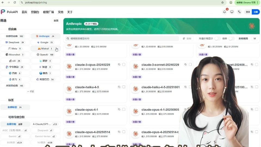The height and width of the screenshot is (147, 261).
Task: Click the browser address bar URL
Action: pyautogui.click(x=36, y=2)
